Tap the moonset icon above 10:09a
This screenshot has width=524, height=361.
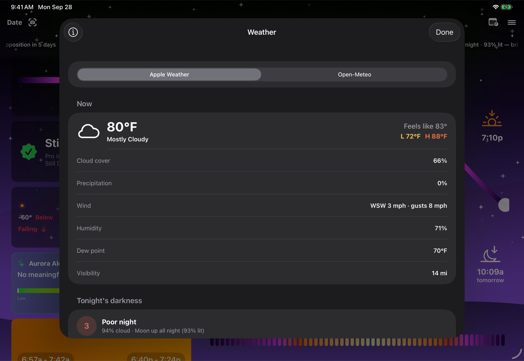(491, 254)
